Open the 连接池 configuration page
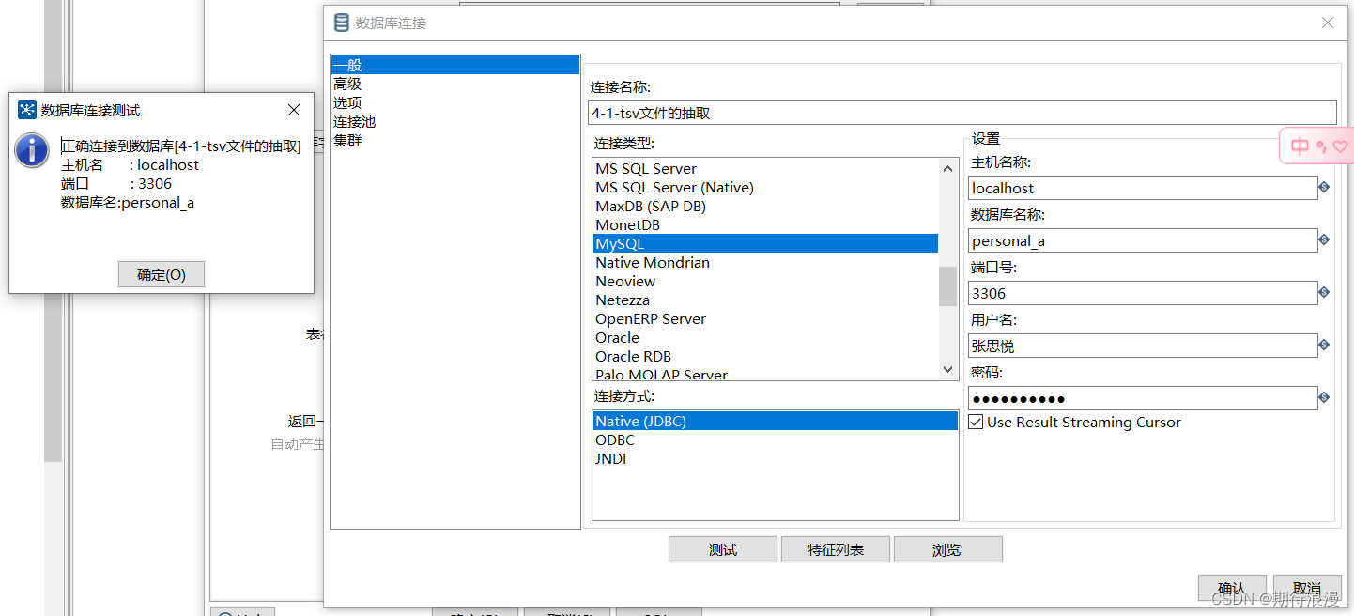This screenshot has width=1354, height=616. (354, 121)
